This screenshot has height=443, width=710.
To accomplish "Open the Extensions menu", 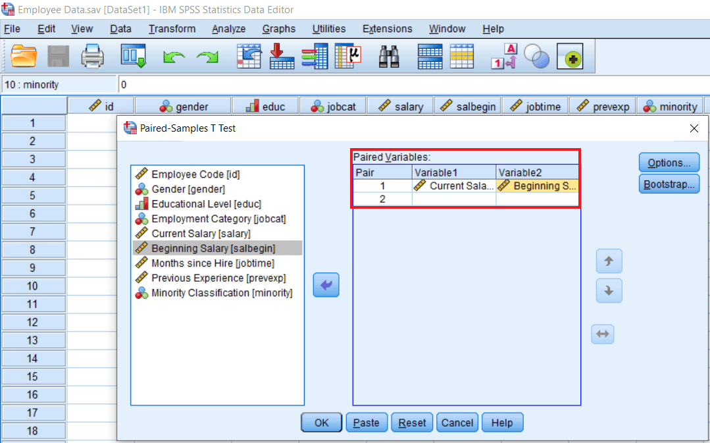I will pyautogui.click(x=387, y=29).
